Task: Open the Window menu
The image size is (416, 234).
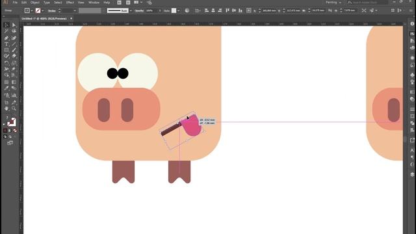Action: [94, 3]
